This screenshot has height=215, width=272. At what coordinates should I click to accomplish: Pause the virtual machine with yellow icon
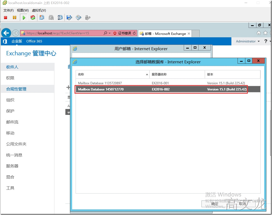pos(15,17)
